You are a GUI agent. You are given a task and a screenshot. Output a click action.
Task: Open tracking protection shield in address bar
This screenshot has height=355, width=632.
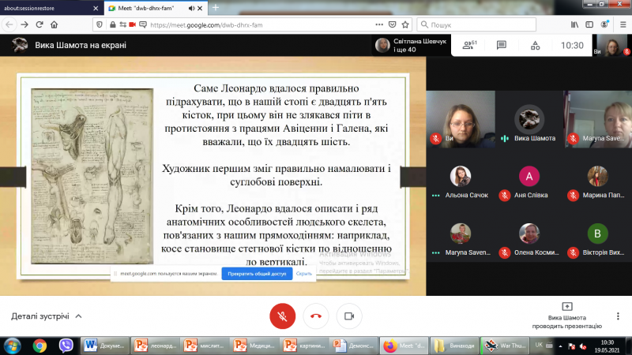(100, 24)
